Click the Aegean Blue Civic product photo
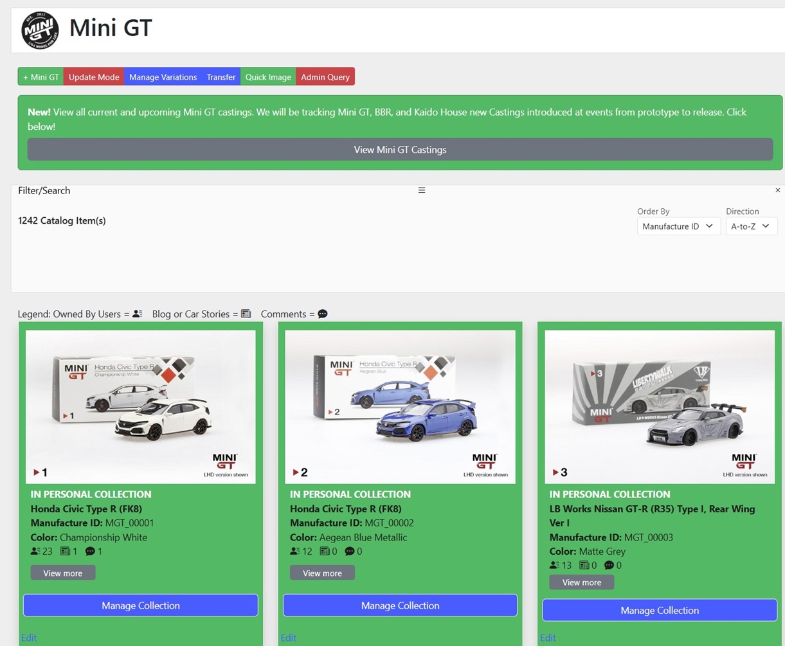Screen dimensions: 785x646 click(400, 406)
